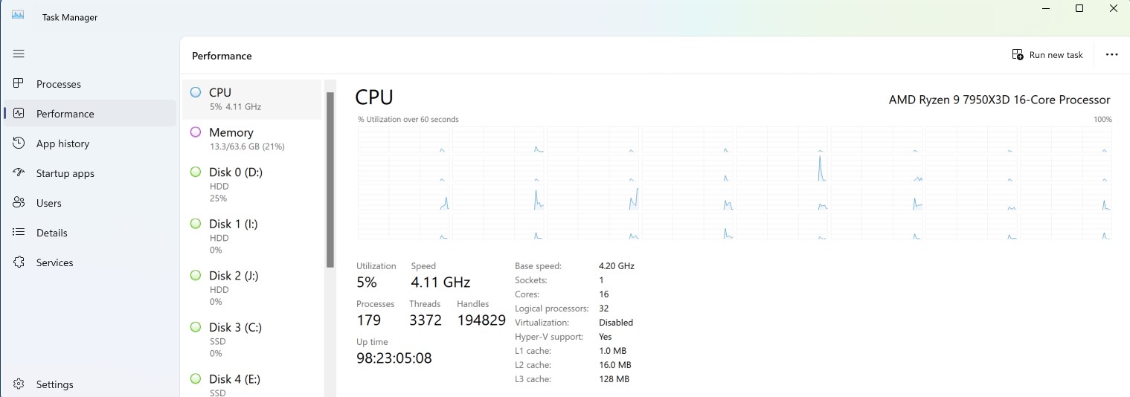The height and width of the screenshot is (397, 1130).
Task: Click the Run new task icon
Action: coord(1018,55)
